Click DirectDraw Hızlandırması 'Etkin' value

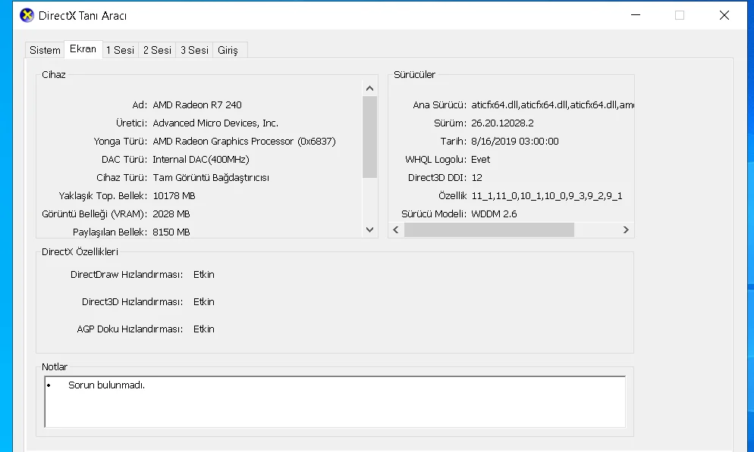(204, 275)
